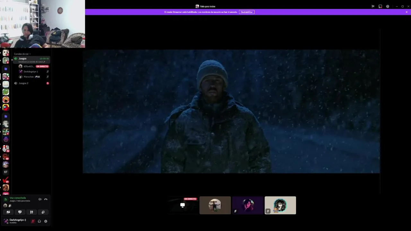Viewport: 411px width, 231px height.
Task: Toggle the red microphone mute button
Action: coord(33,221)
